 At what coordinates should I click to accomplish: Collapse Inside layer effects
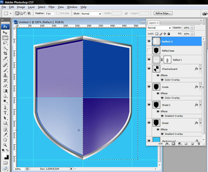pos(200,87)
